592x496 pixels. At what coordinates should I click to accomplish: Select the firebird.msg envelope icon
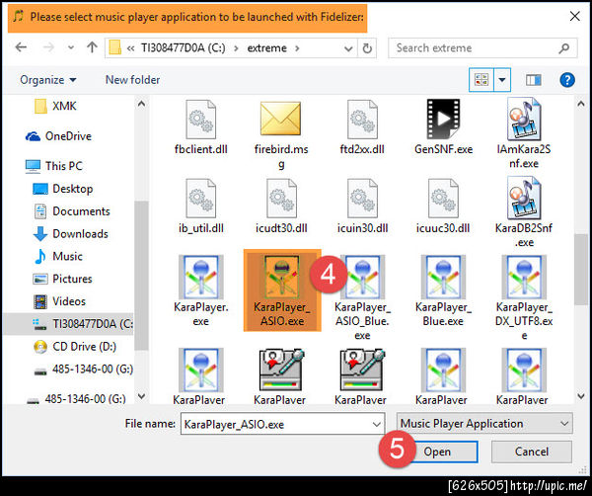[281, 119]
